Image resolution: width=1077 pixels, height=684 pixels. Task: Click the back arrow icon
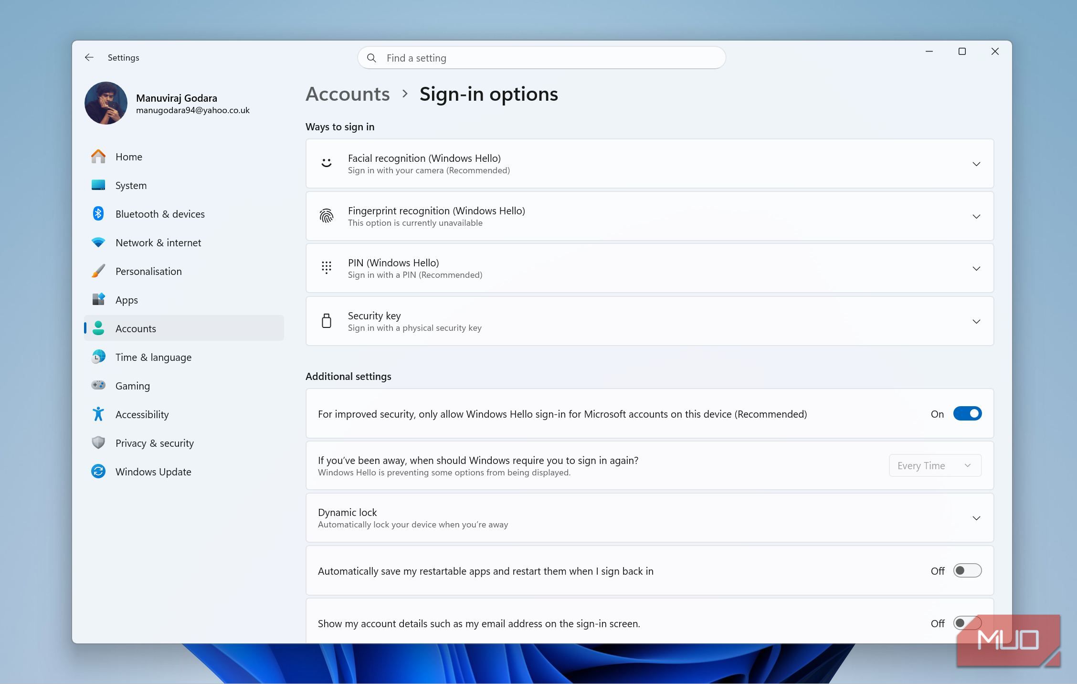(x=89, y=57)
